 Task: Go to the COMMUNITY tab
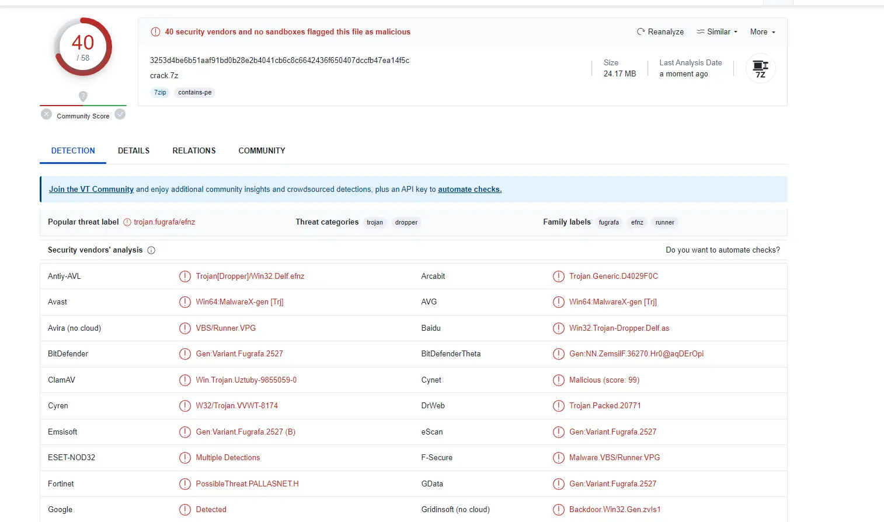click(262, 150)
